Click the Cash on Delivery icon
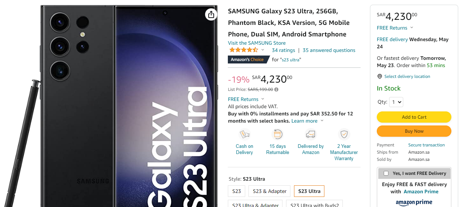 click(x=244, y=135)
